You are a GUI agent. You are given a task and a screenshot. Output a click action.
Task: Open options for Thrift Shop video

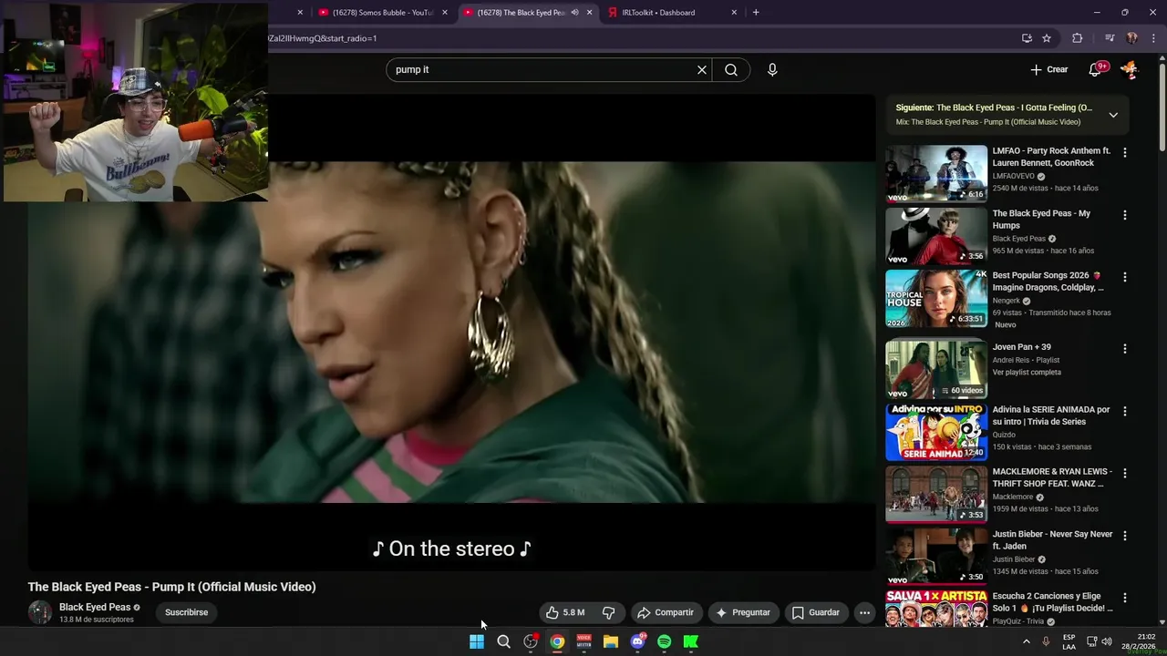(x=1124, y=473)
